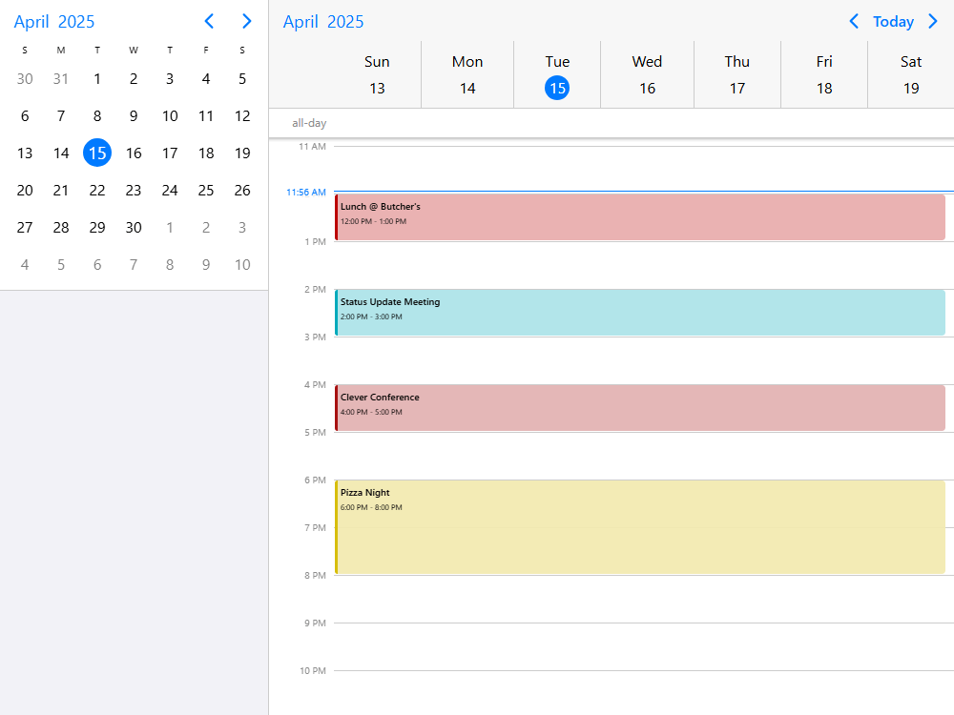
Task: Select April 1 in mini calendar
Action: tap(97, 78)
